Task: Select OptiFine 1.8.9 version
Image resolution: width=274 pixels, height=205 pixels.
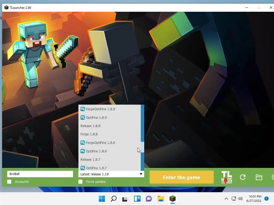Action: [x=109, y=117]
